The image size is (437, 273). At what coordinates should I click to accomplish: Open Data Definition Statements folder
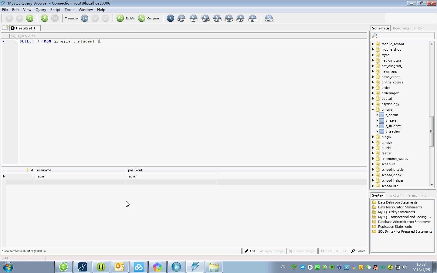398,202
